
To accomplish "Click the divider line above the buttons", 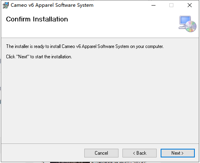I will click(x=100, y=144).
